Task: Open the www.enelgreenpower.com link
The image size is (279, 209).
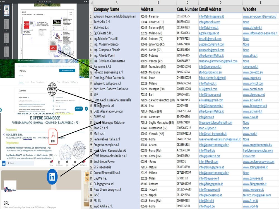Action: (259, 162)
